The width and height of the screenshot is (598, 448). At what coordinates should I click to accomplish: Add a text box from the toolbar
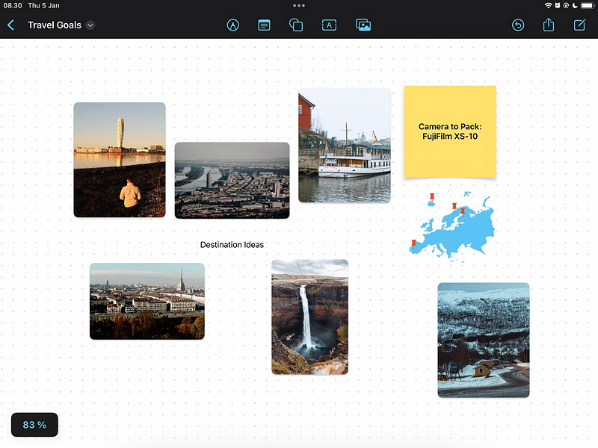pos(328,25)
